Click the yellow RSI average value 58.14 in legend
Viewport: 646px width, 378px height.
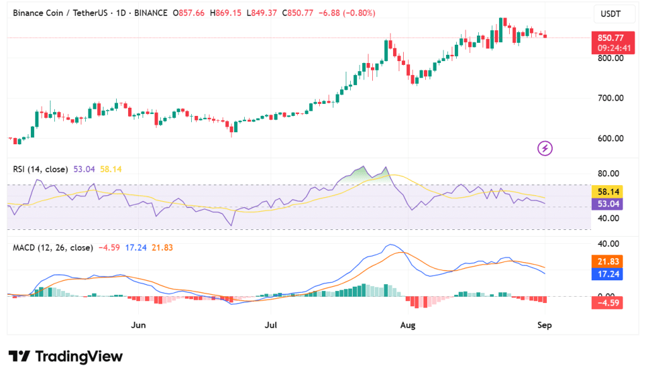[x=111, y=169]
